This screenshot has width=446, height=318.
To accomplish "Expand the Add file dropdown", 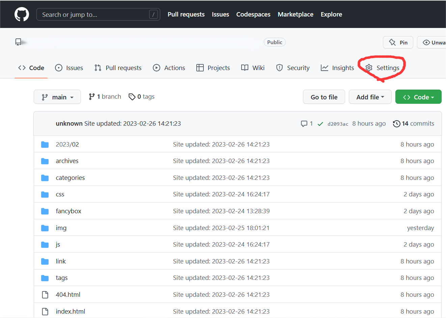I will [x=370, y=97].
